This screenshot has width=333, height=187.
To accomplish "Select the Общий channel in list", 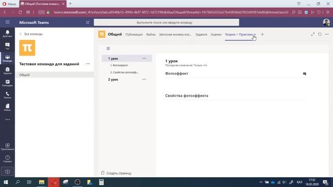I will (x=55, y=75).
